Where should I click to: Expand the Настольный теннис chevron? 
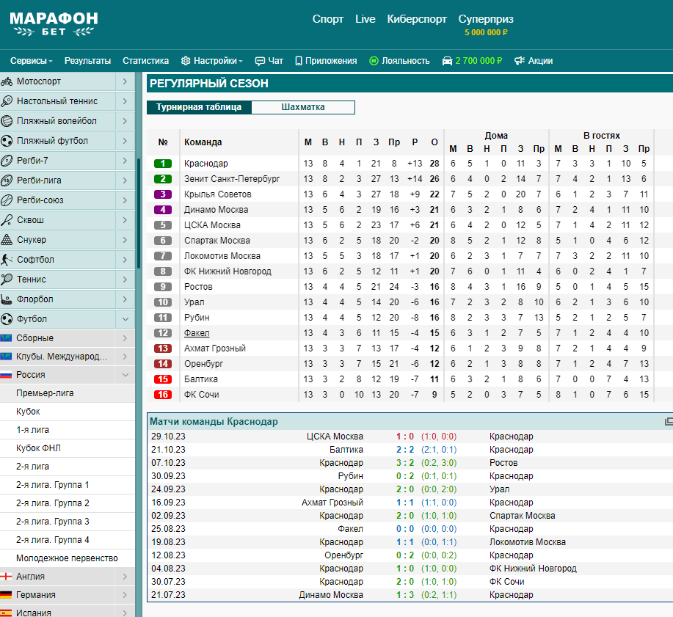[x=125, y=101]
